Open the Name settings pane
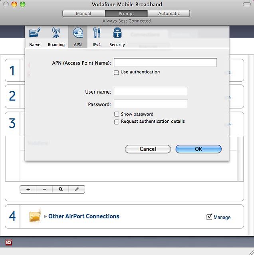This screenshot has width=254, height=255. click(35, 37)
